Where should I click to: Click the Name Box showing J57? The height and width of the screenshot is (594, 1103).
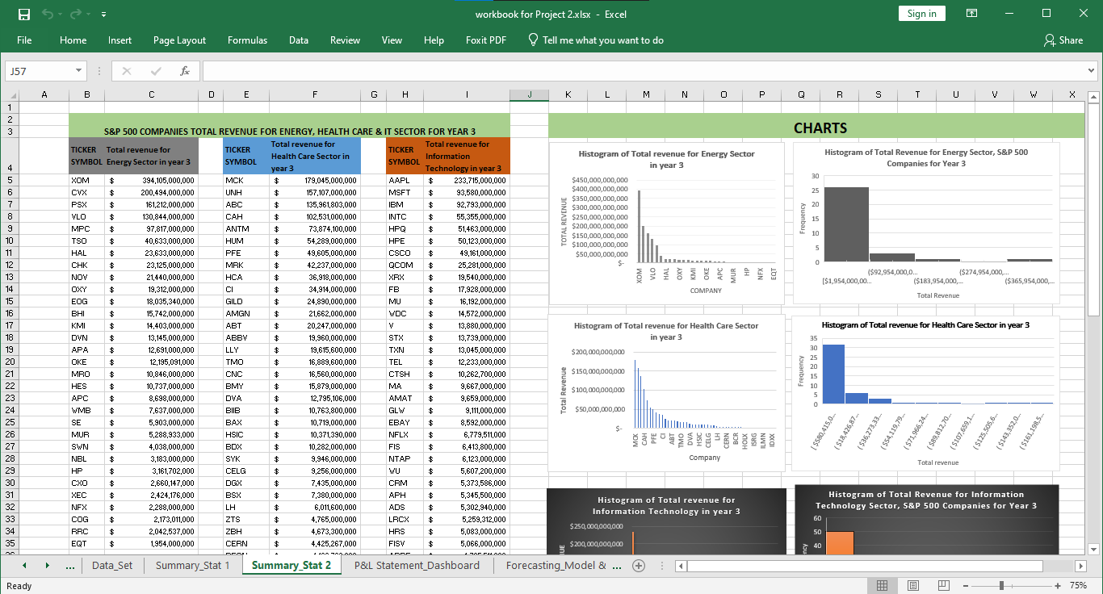point(39,71)
